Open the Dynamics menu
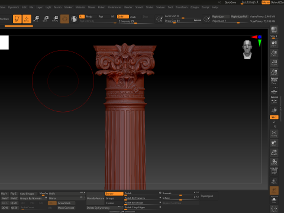Image resolution: width=284 pixels, height=213 pixels. [14, 7]
